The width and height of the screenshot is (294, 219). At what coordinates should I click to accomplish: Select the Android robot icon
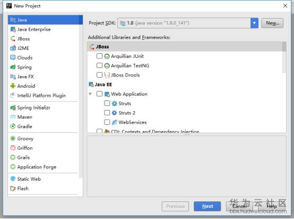click(x=13, y=86)
